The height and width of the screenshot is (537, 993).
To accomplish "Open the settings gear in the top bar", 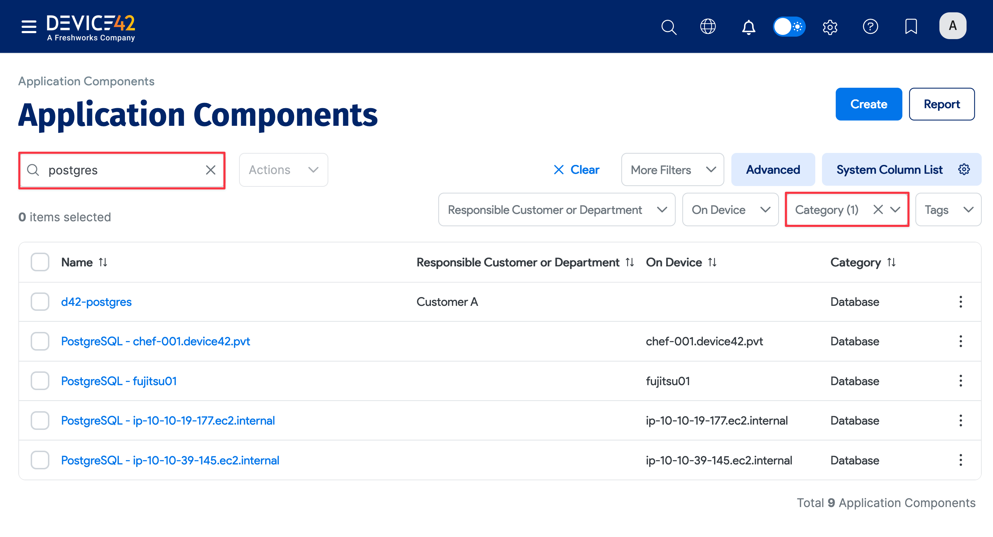I will 830,27.
